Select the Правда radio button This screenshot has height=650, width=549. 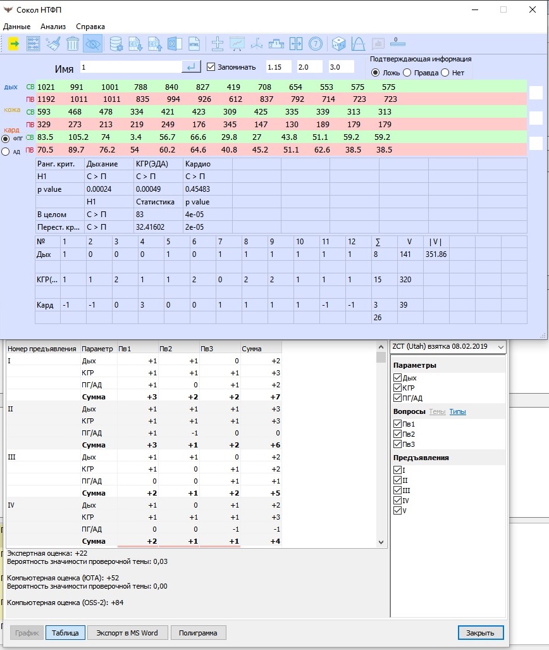[407, 73]
